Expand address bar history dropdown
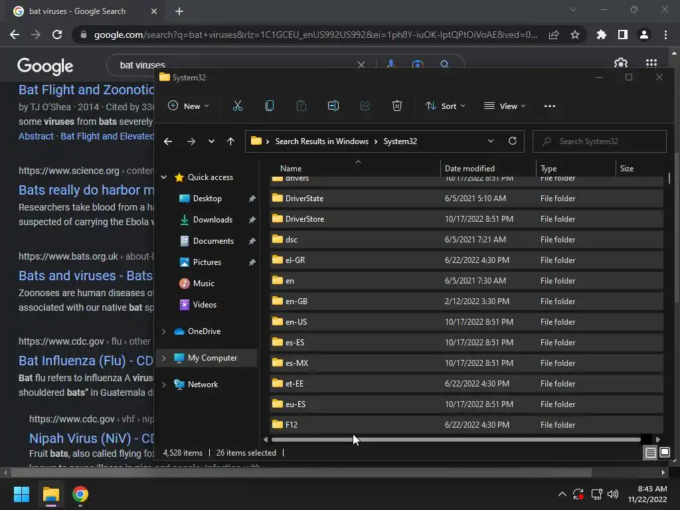This screenshot has height=510, width=680. point(491,141)
